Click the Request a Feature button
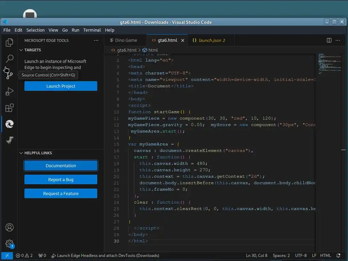The height and width of the screenshot is (261, 348). point(61,193)
